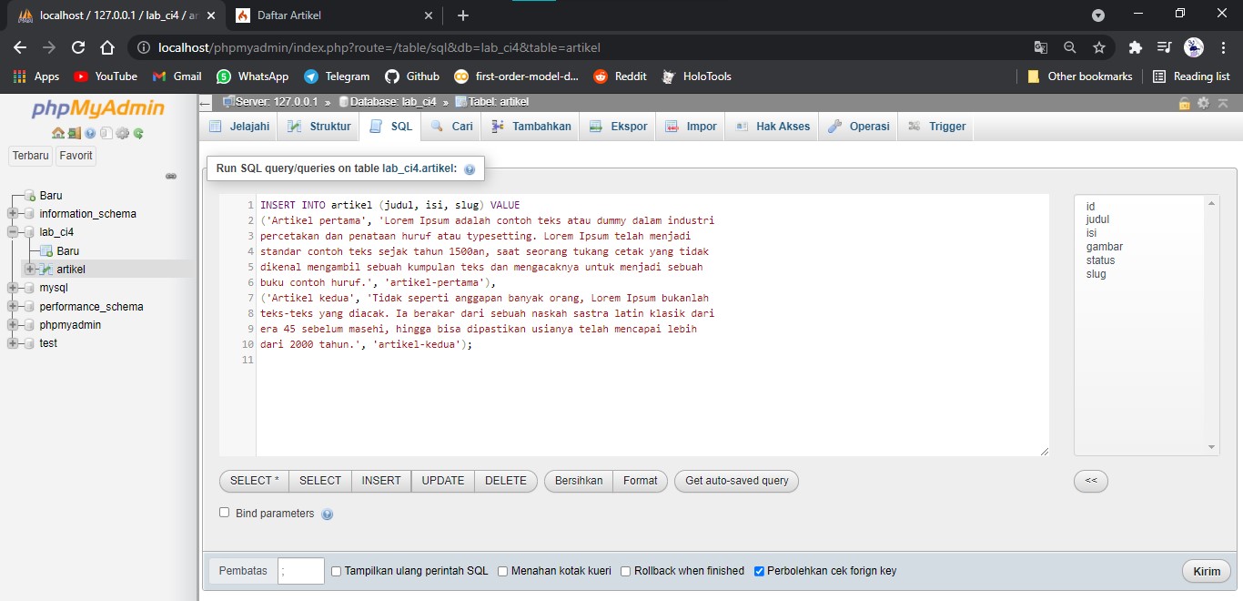Open page settings via the top-right gear icon
This screenshot has width=1243, height=601.
point(1204,103)
